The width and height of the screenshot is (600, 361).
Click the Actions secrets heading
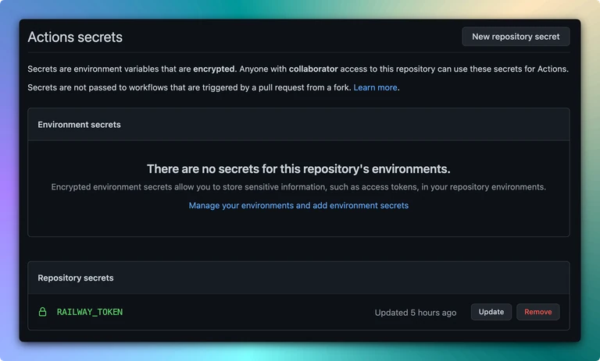pyautogui.click(x=75, y=37)
